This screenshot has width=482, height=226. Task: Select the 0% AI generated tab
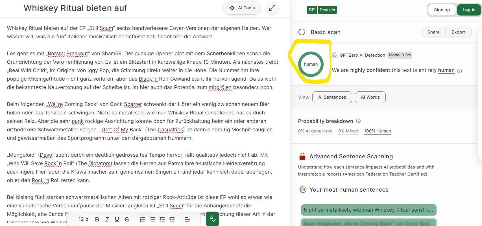pyautogui.click(x=315, y=131)
